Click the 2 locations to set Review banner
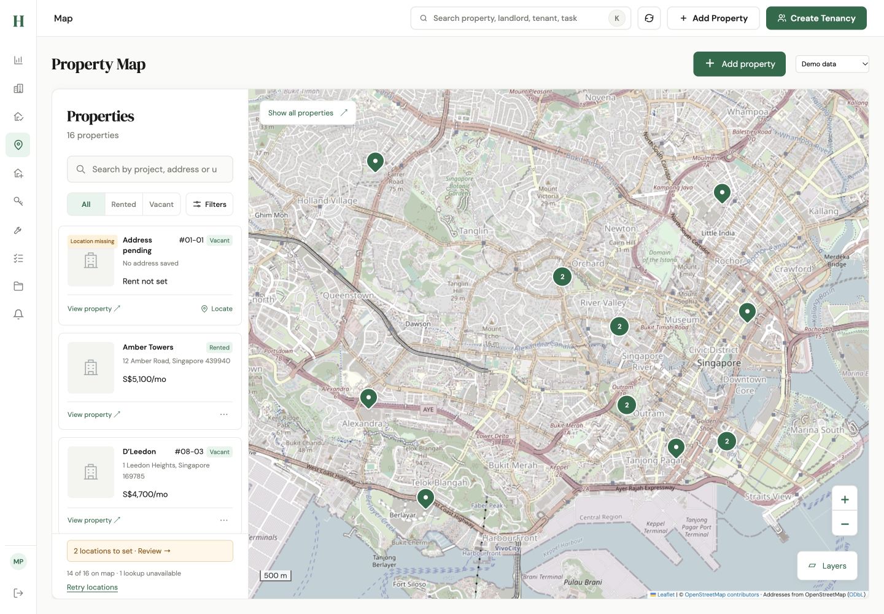Screen dimensions: 884x614 point(150,551)
